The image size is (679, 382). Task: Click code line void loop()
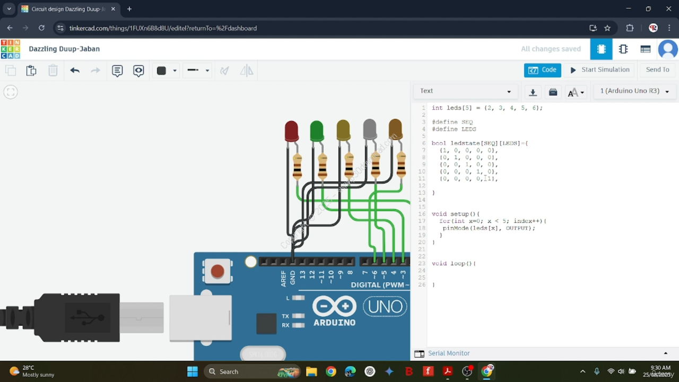point(454,263)
